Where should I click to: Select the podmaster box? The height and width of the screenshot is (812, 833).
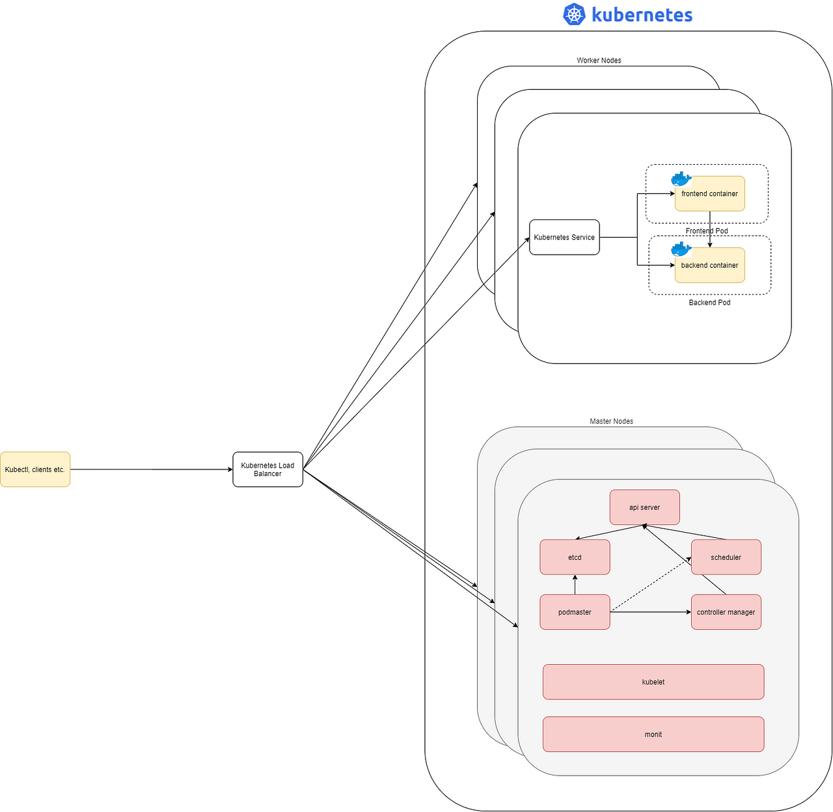tap(575, 612)
